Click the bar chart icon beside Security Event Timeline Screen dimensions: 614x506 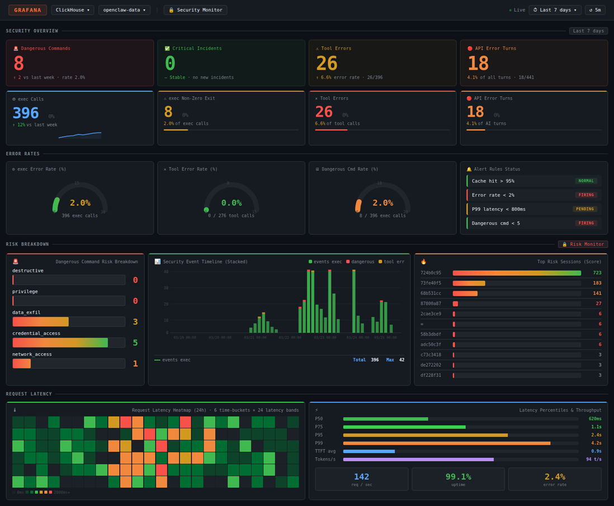(157, 261)
